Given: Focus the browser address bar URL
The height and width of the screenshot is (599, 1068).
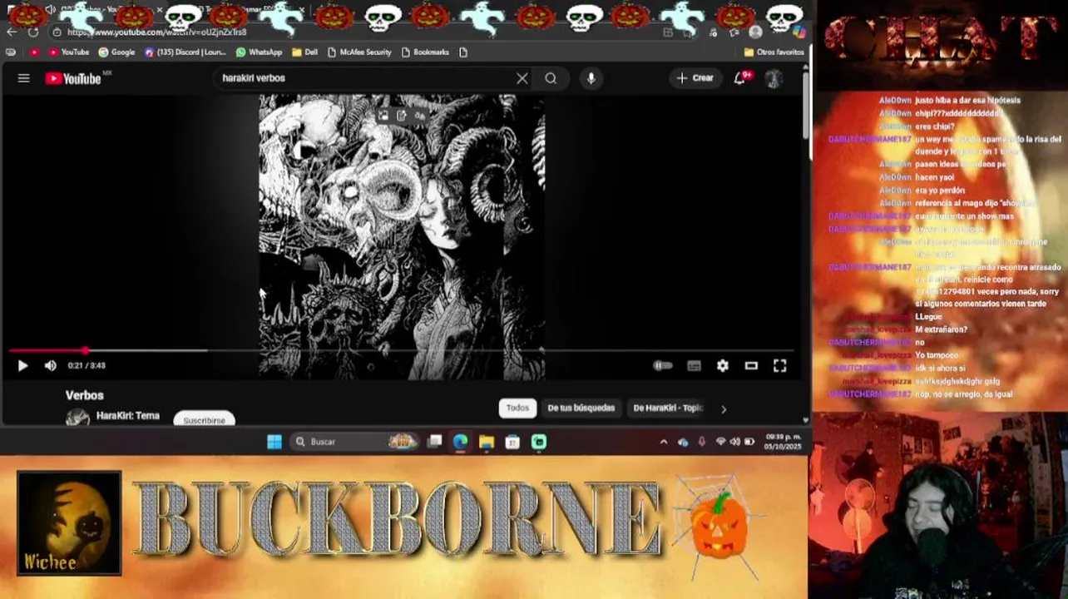Looking at the screenshot, I should tap(156, 32).
